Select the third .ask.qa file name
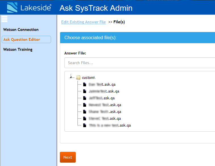This screenshot has width=215, height=166. [x=102, y=98]
